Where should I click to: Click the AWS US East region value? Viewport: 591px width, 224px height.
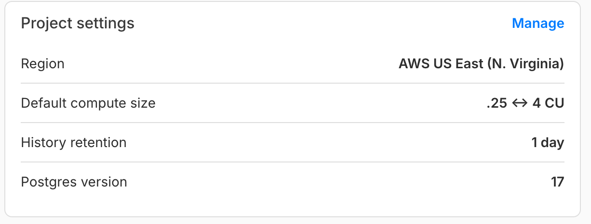coord(481,64)
